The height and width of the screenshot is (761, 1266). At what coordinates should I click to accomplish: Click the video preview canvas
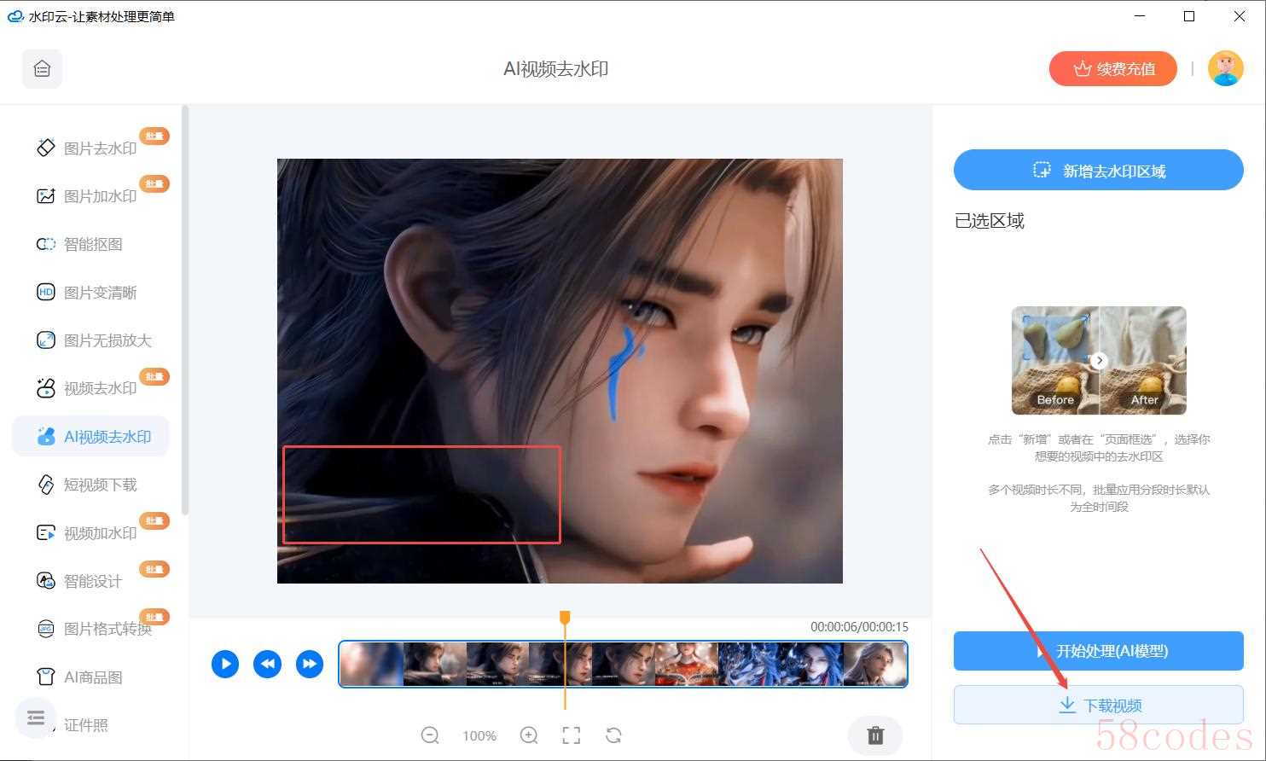coord(560,371)
